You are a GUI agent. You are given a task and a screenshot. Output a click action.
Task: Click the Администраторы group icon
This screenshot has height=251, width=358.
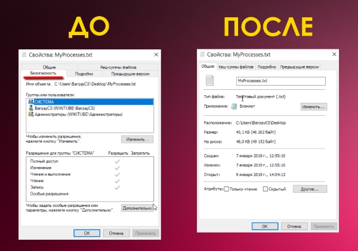coord(30,114)
